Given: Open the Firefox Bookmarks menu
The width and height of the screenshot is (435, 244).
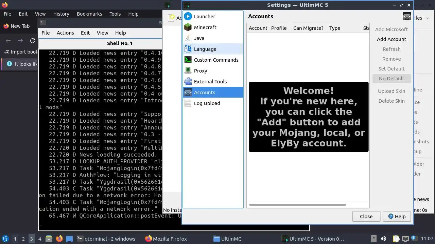Looking at the screenshot, I should [89, 14].
